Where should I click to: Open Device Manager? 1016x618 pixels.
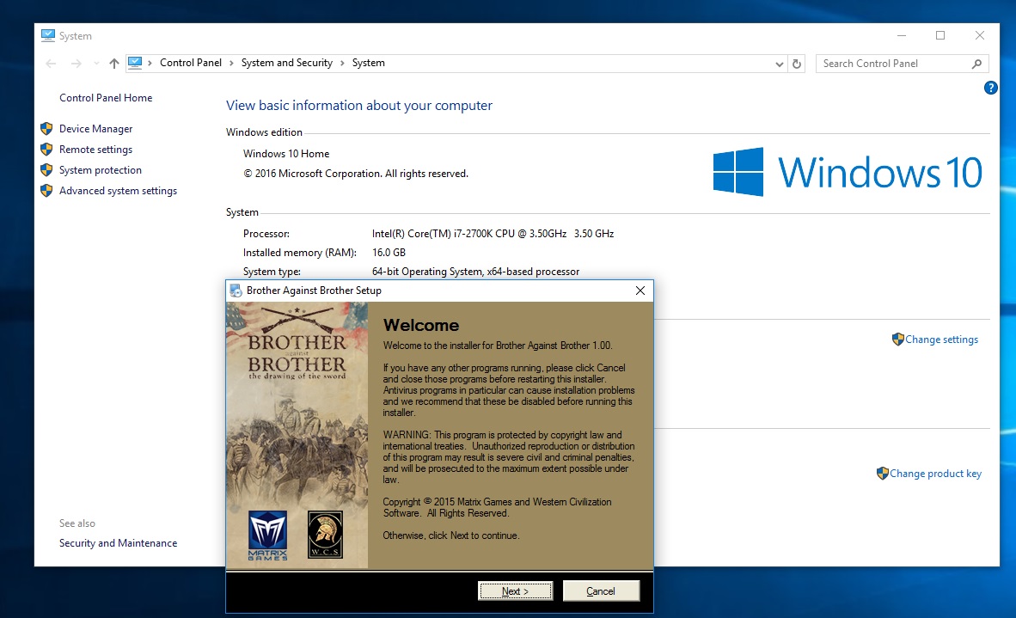96,129
